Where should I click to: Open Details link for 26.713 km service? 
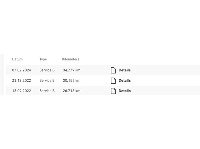124,91
